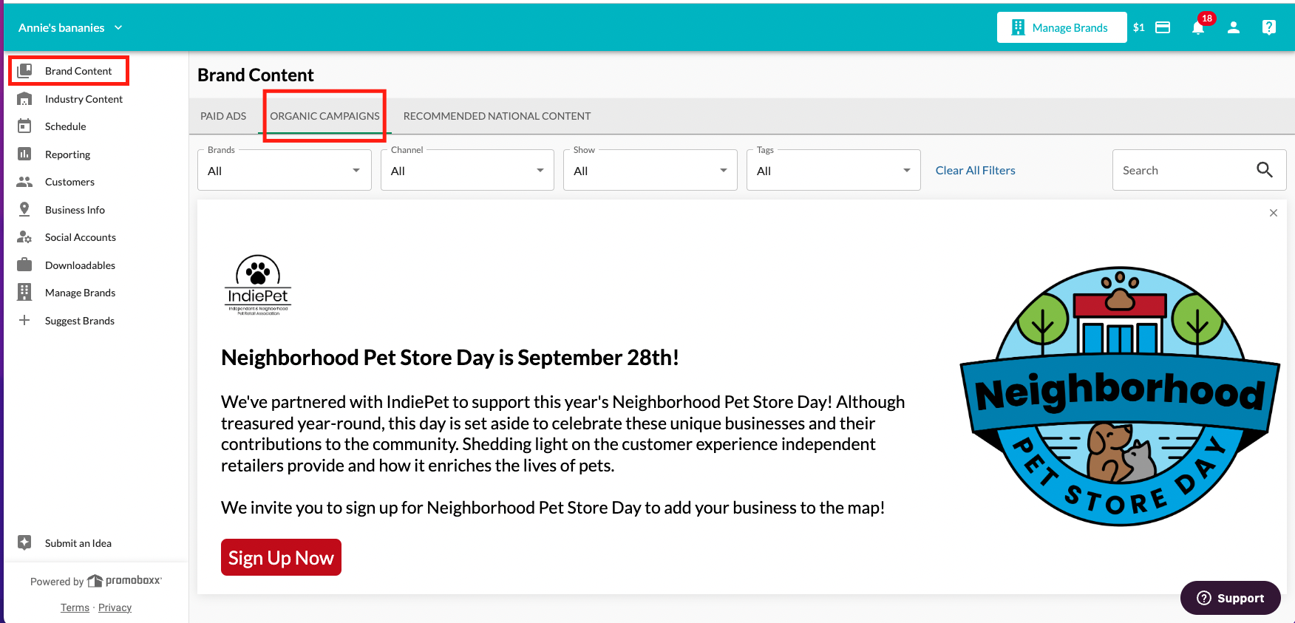
Task: Open Business Info in the sidebar
Action: [x=75, y=210]
